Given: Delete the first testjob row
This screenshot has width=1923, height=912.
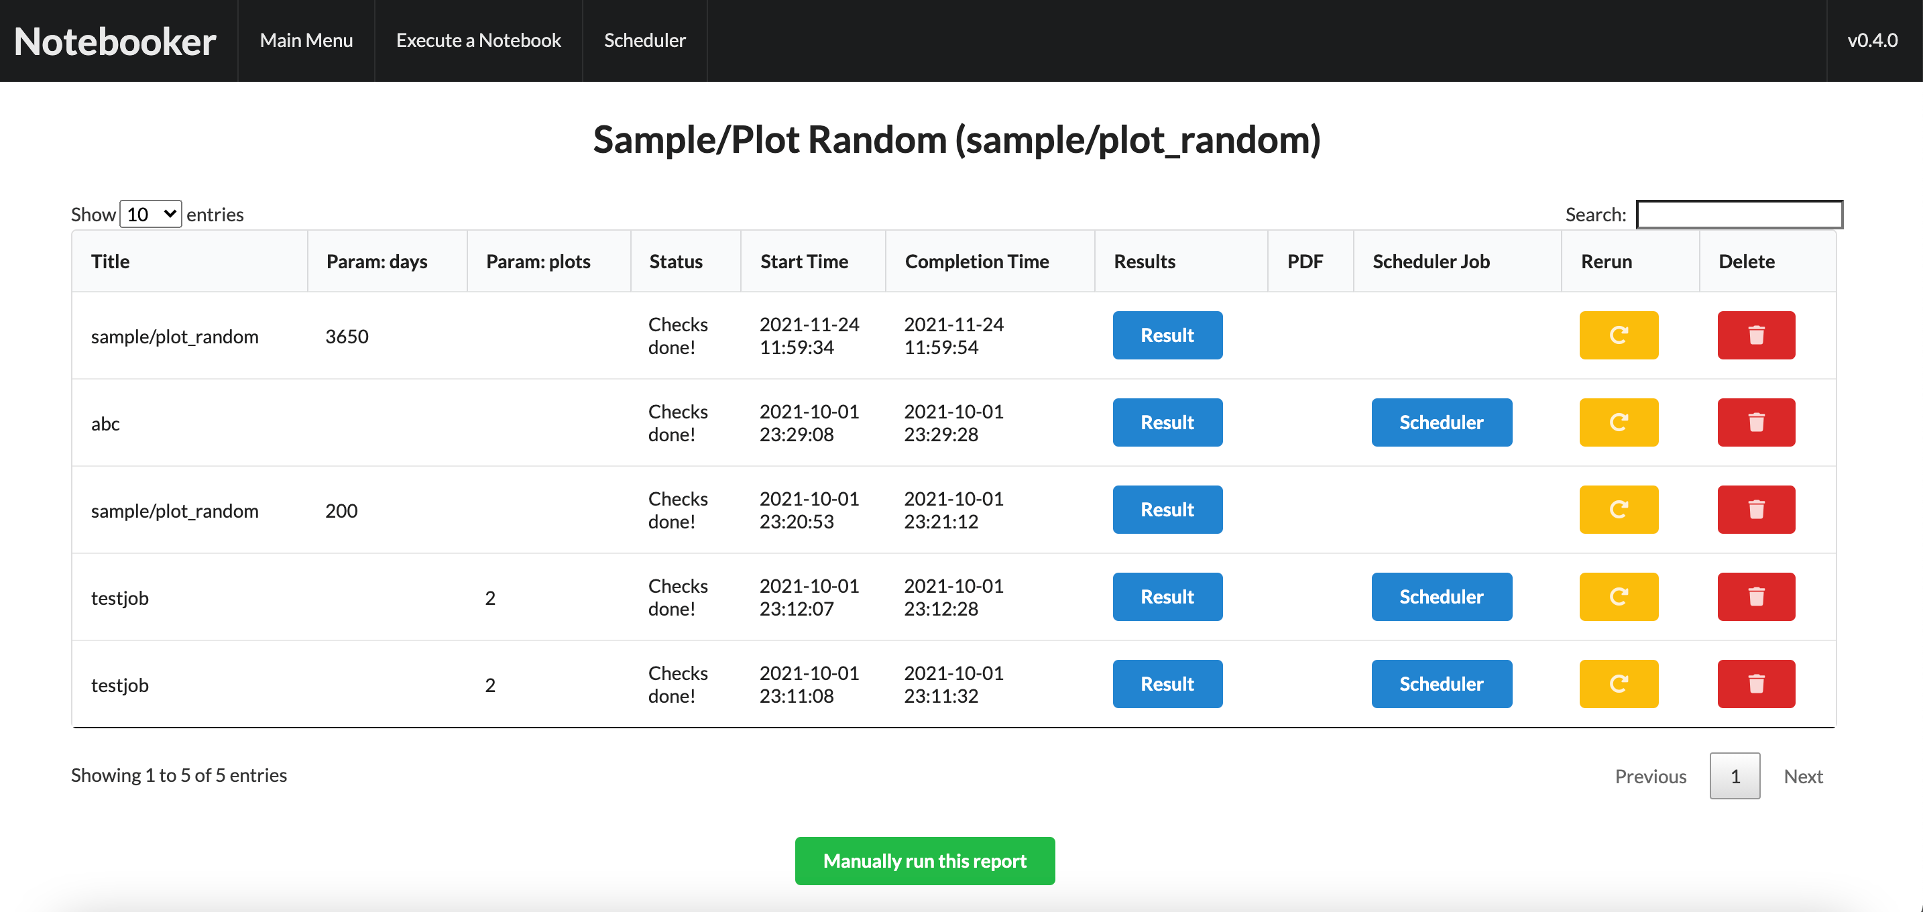Looking at the screenshot, I should (1756, 596).
